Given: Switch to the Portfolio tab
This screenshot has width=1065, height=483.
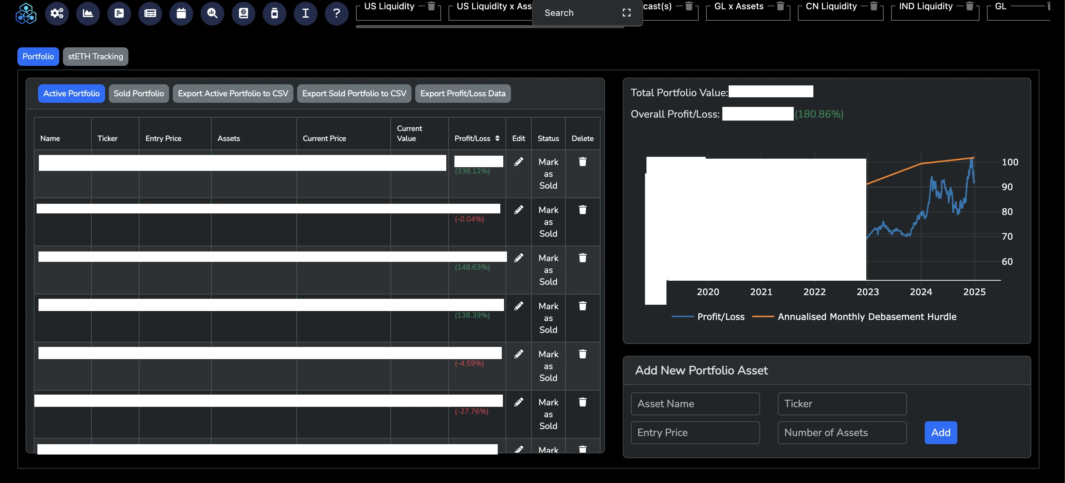Looking at the screenshot, I should pos(38,57).
